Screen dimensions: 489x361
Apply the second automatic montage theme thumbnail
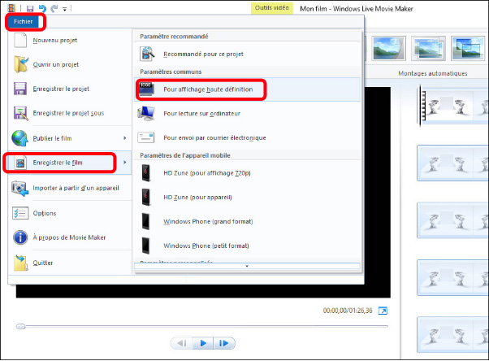point(428,49)
